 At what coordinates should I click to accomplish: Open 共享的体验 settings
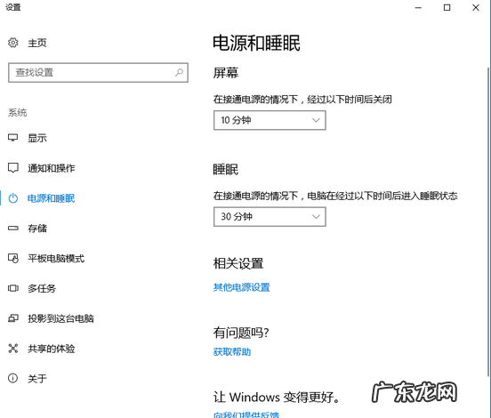point(52,349)
